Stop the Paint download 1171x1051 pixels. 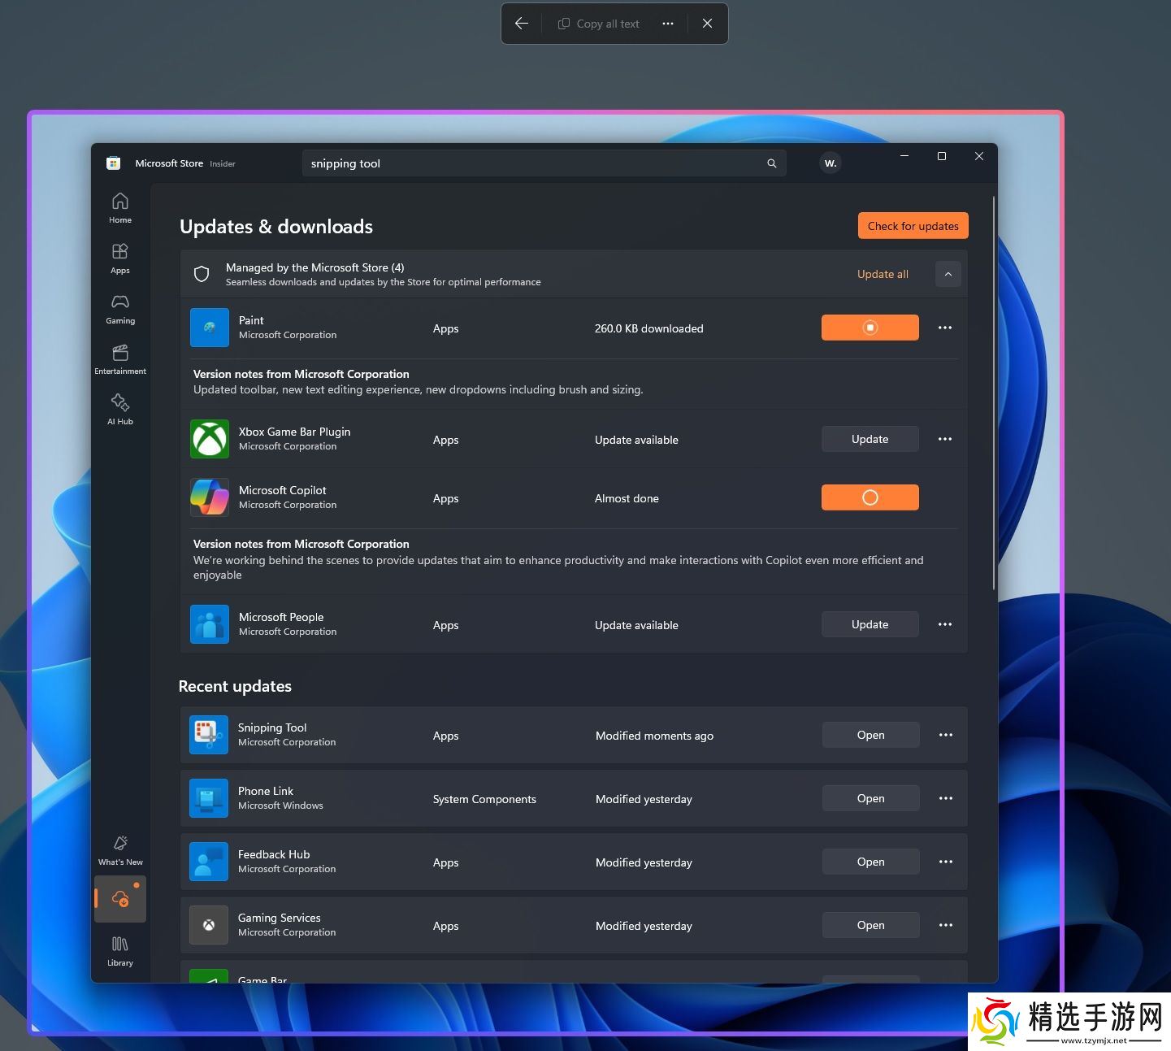870,328
